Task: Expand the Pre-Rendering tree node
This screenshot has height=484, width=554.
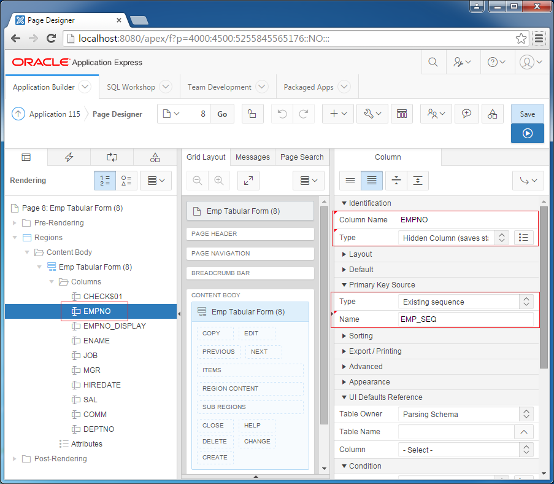Action: (x=15, y=223)
